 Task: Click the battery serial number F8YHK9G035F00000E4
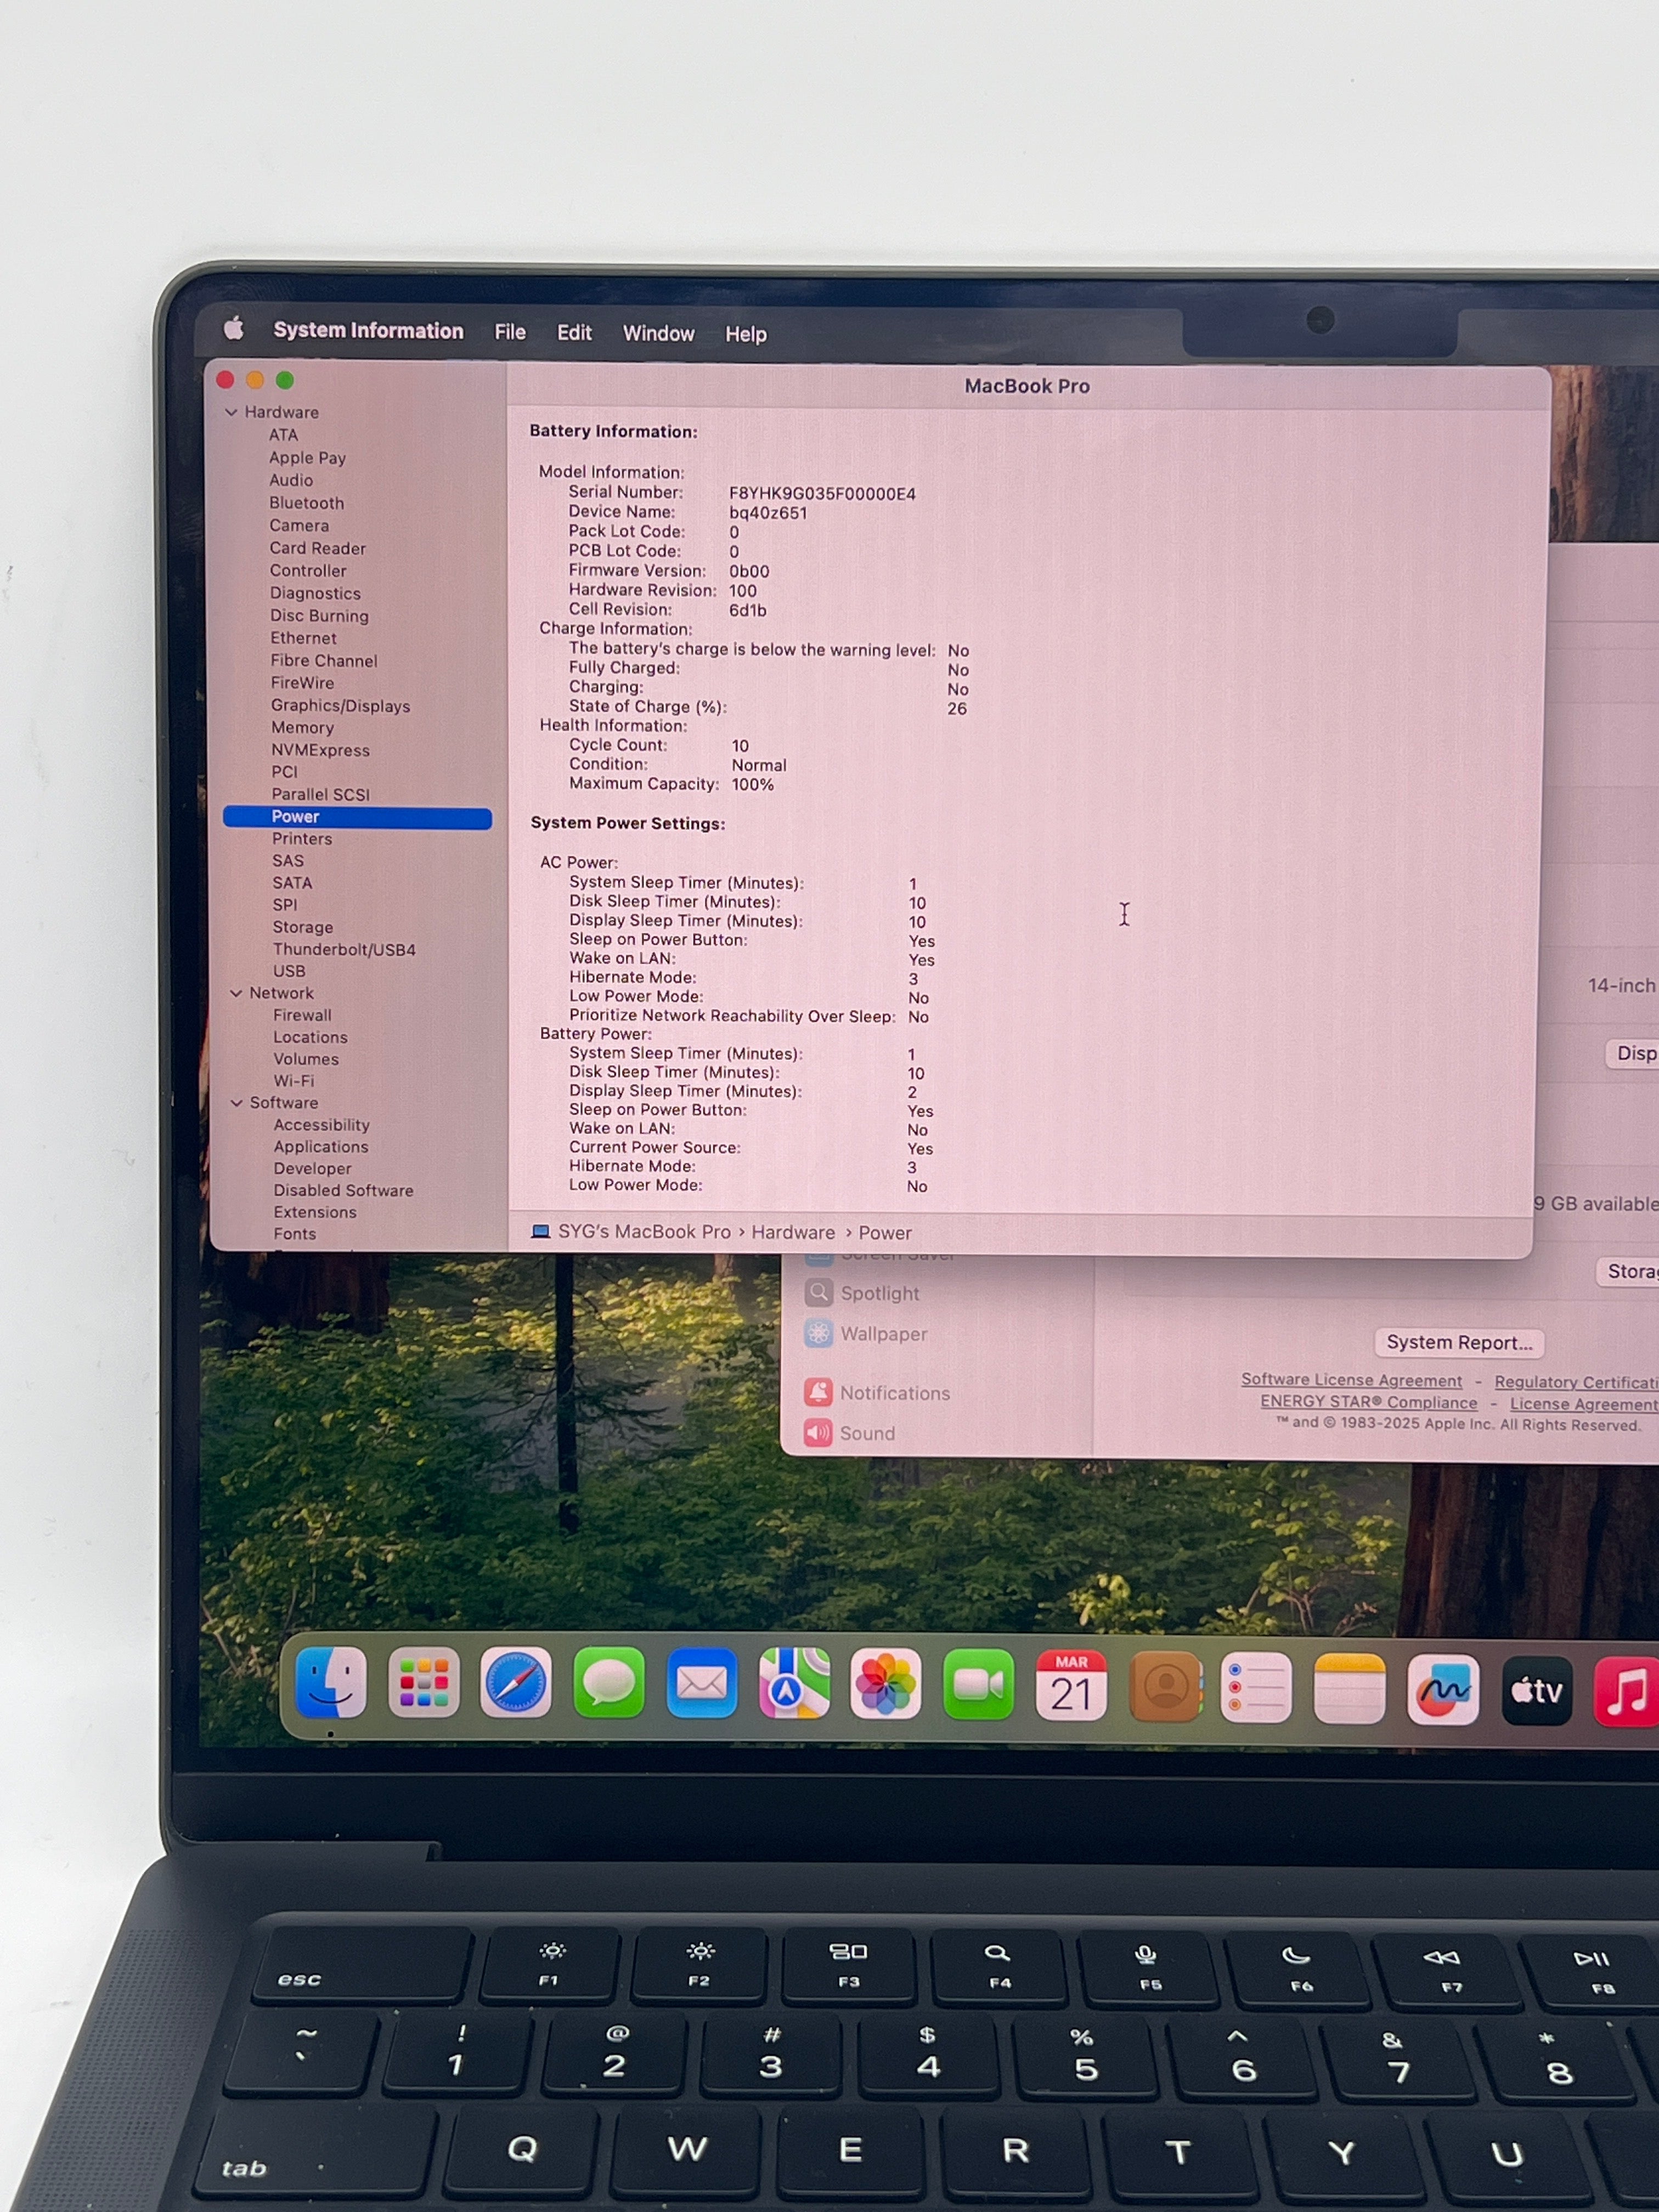click(822, 494)
